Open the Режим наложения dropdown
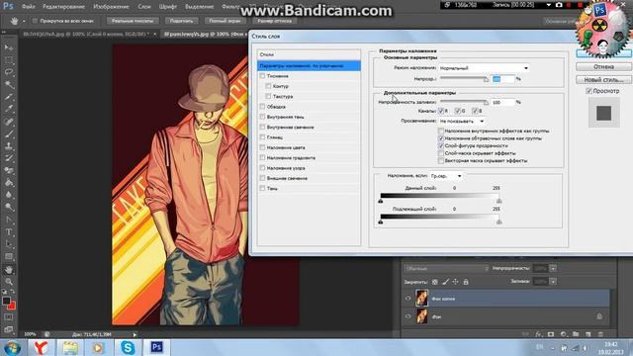This screenshot has width=633, height=356. [x=484, y=68]
